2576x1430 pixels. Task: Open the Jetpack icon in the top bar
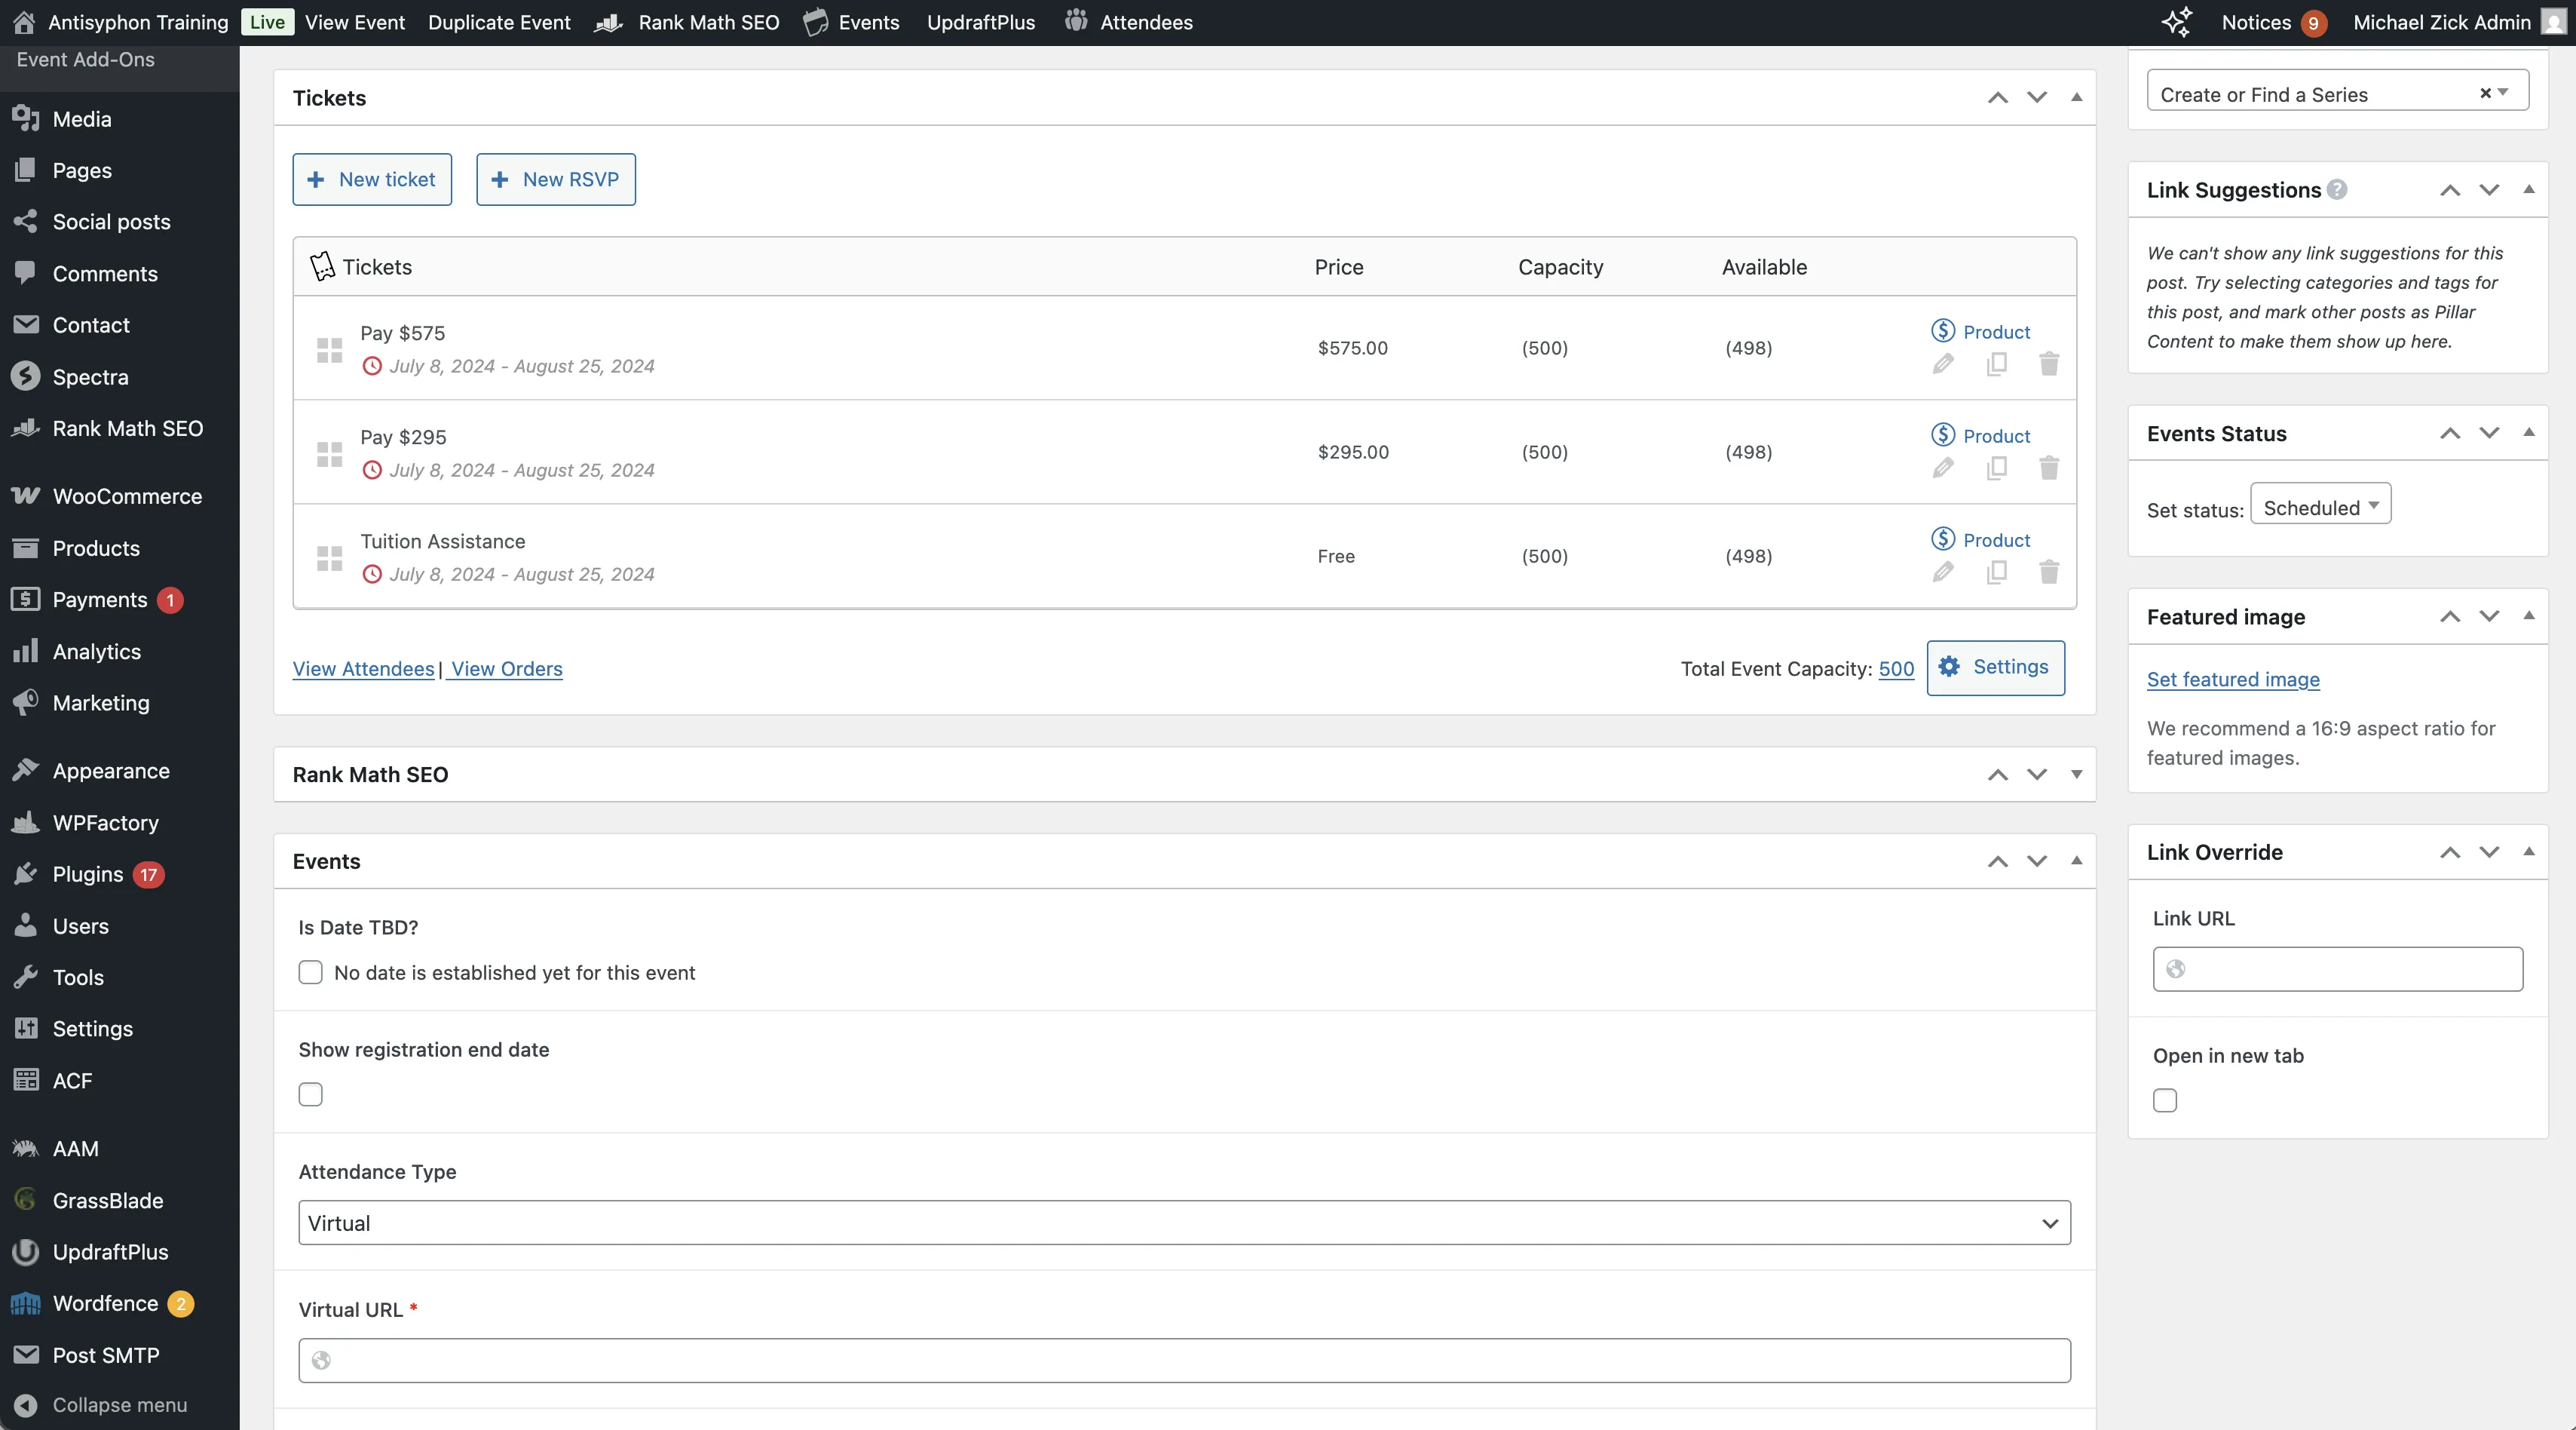point(2176,22)
